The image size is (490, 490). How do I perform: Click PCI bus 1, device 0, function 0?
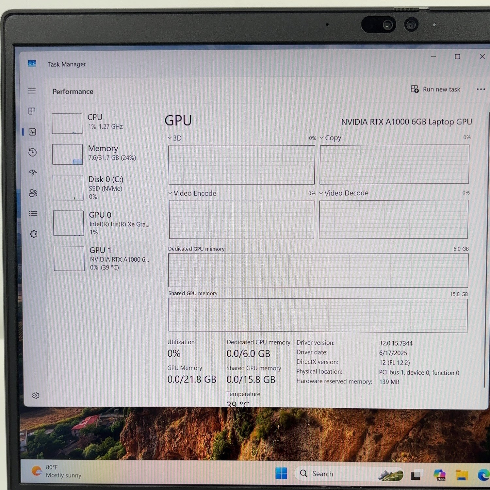pos(419,372)
